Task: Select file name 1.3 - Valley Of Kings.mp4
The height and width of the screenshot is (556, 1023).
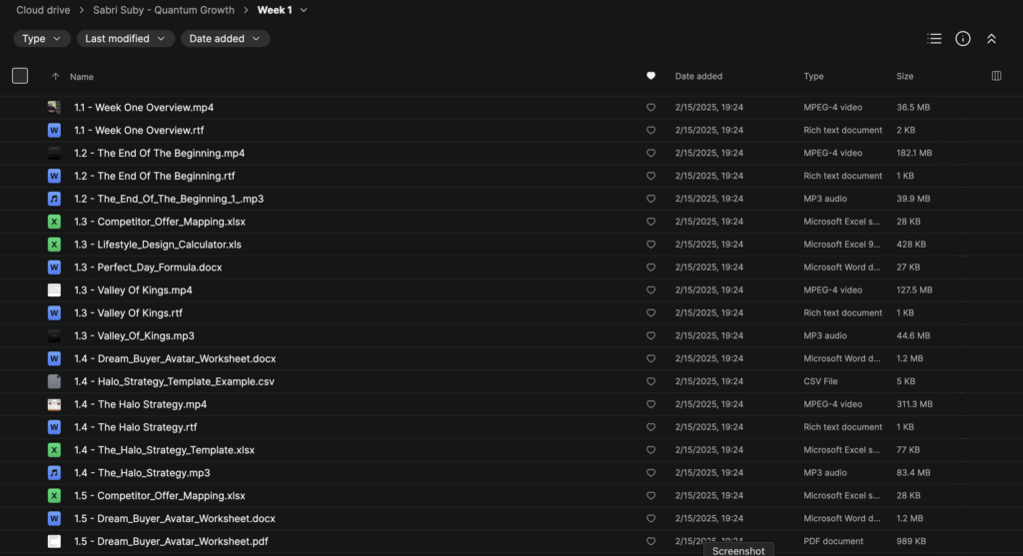Action: [x=133, y=289]
